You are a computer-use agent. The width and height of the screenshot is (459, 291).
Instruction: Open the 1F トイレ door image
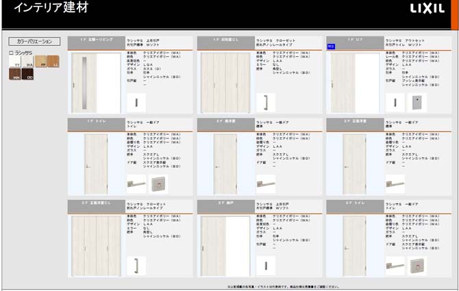click(96, 164)
